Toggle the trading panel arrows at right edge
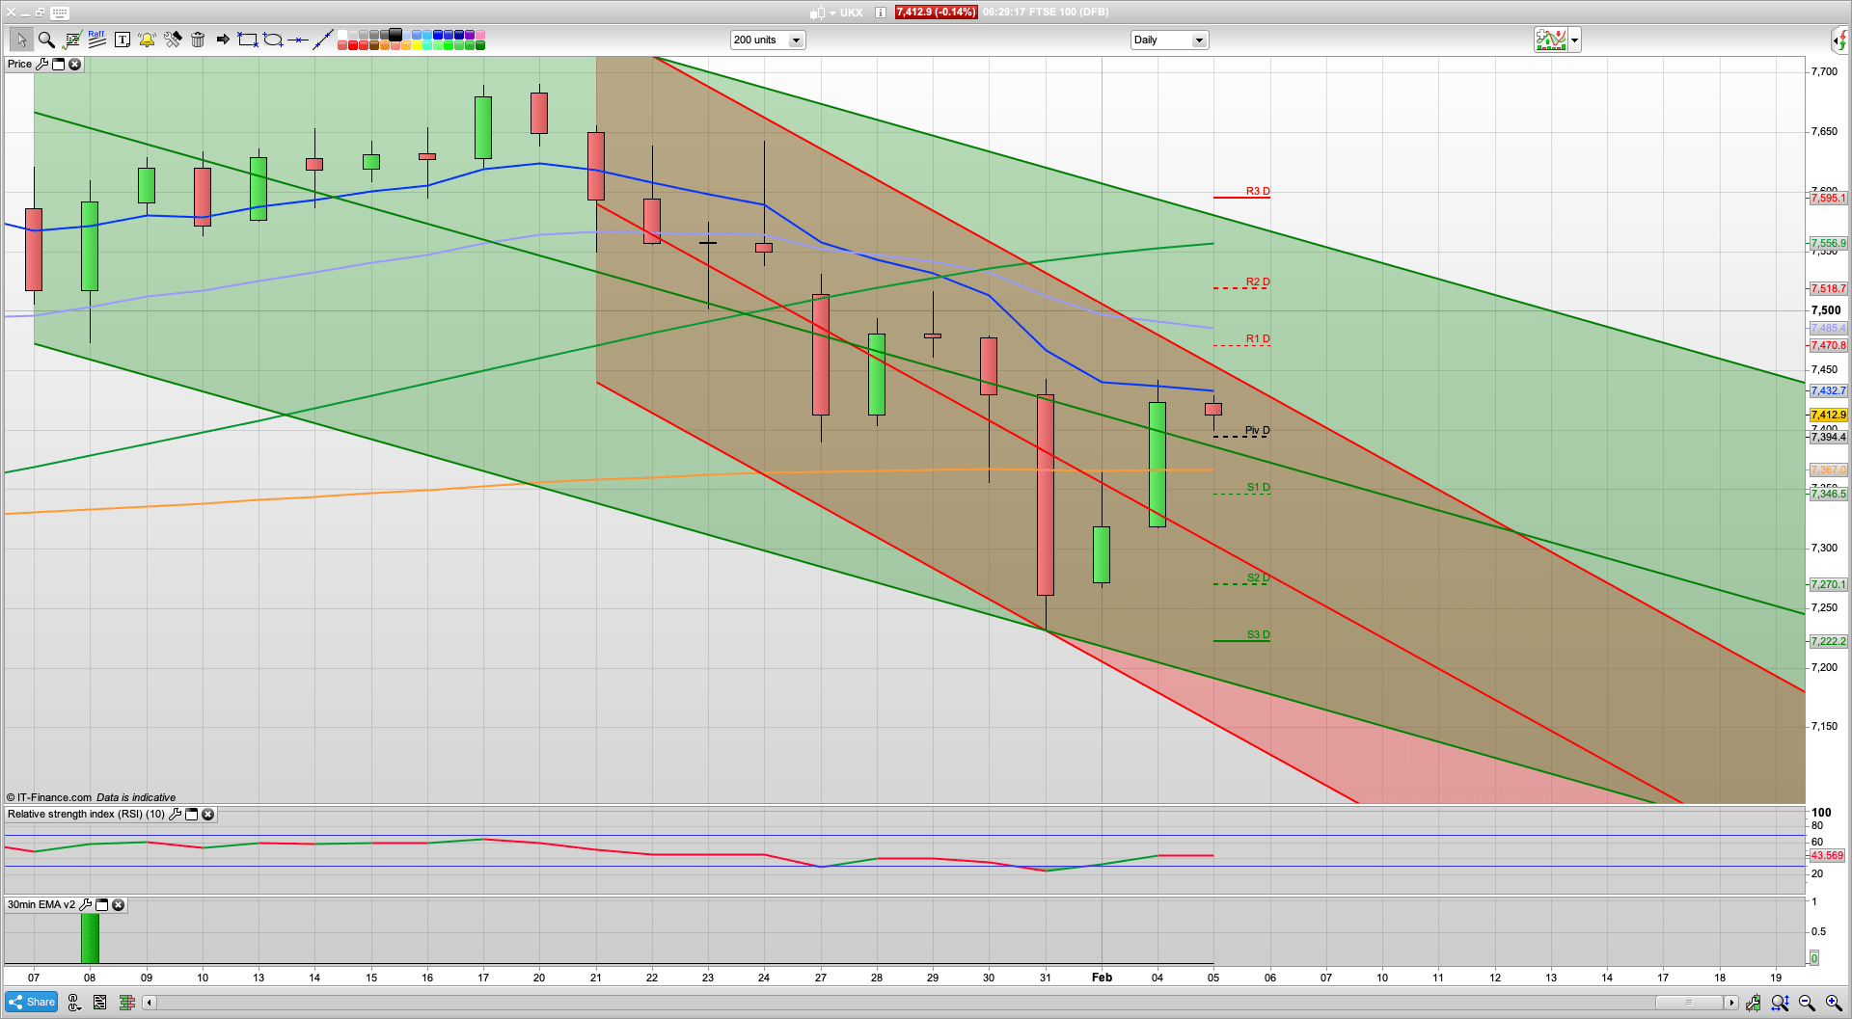This screenshot has height=1019, width=1852. [1840, 40]
